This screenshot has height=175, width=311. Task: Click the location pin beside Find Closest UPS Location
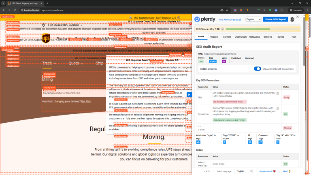[x=44, y=25]
